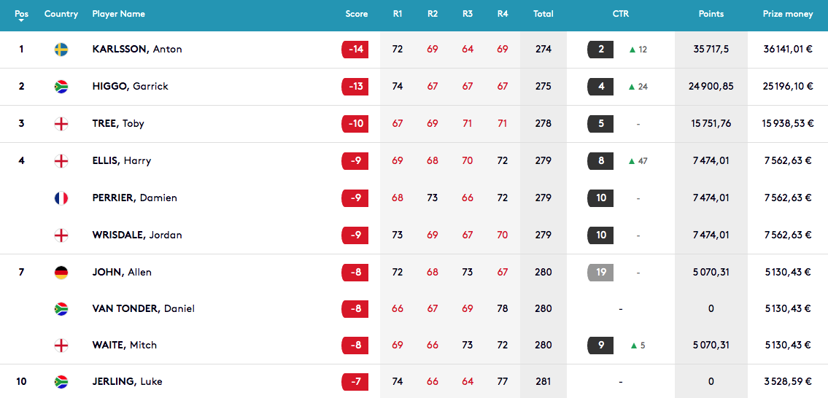This screenshot has height=398, width=828.
Task: Select the Prize money column header
Action: [788, 15]
